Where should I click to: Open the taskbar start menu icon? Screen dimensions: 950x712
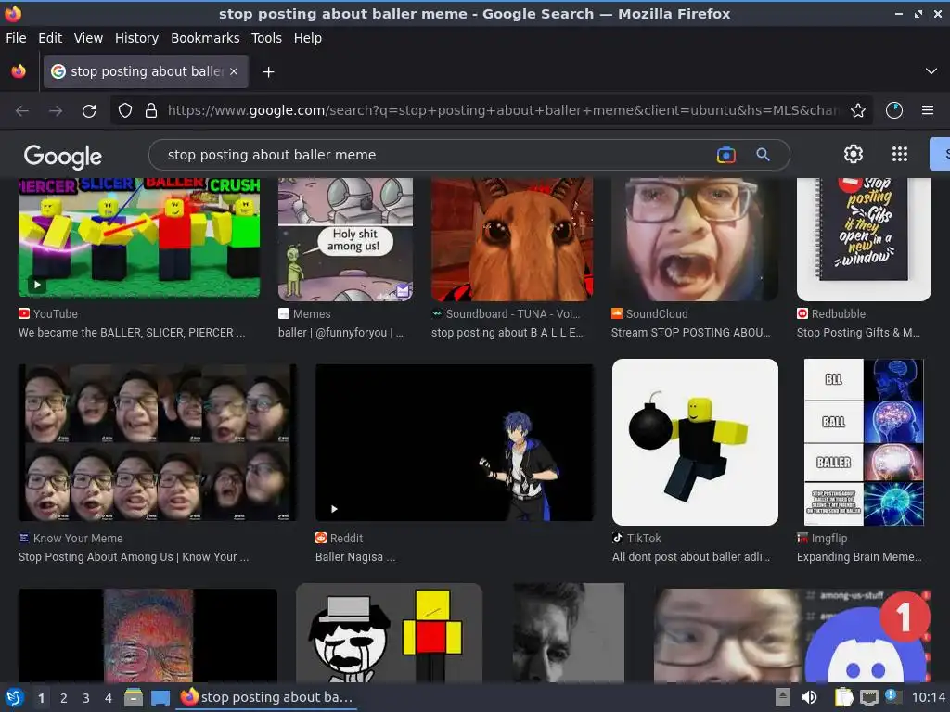(x=15, y=697)
